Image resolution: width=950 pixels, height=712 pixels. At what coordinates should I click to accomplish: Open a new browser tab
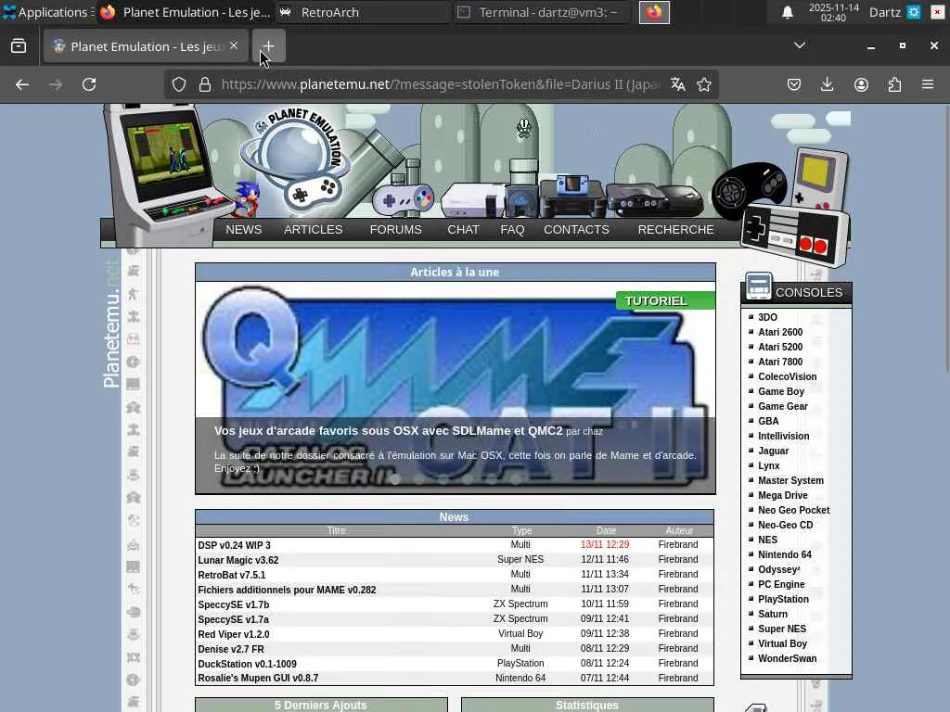pos(268,46)
